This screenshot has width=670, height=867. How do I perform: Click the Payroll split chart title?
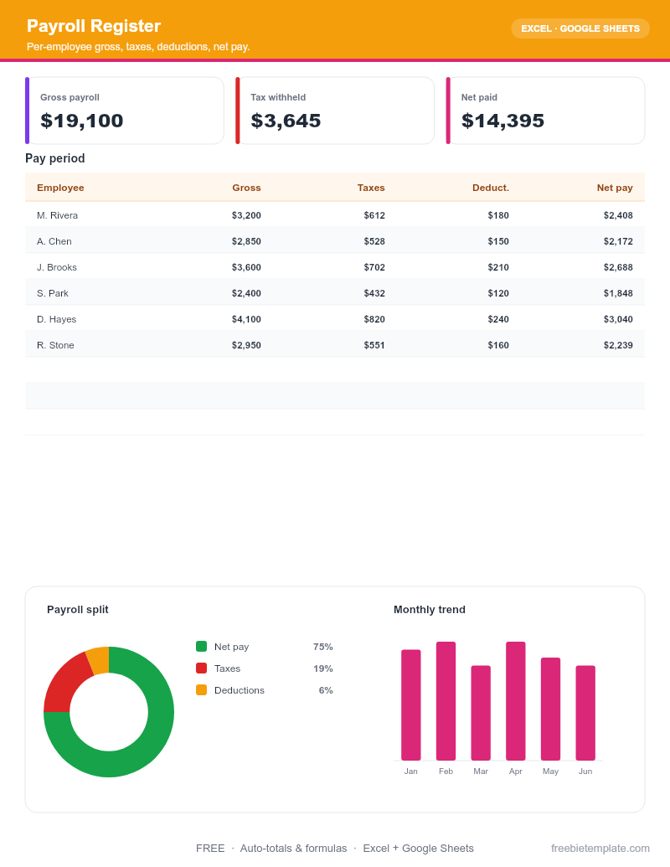pyautogui.click(x=77, y=609)
